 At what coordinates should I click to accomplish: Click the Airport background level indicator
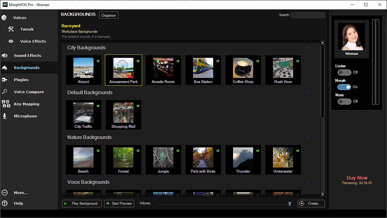coord(98,61)
